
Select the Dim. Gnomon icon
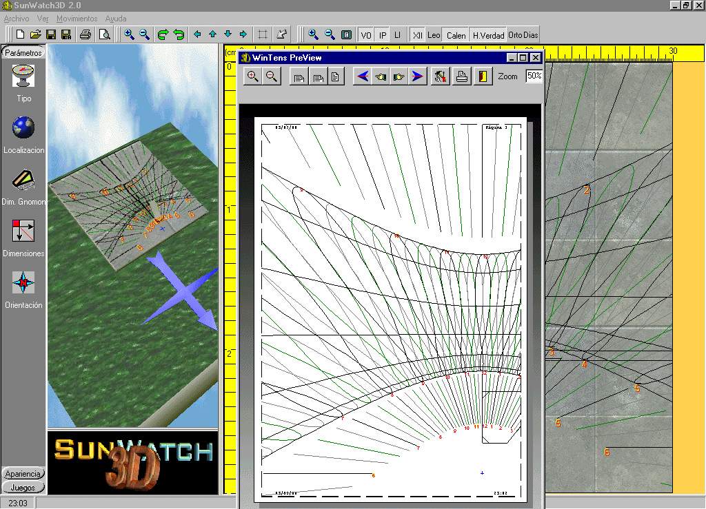pyautogui.click(x=23, y=180)
